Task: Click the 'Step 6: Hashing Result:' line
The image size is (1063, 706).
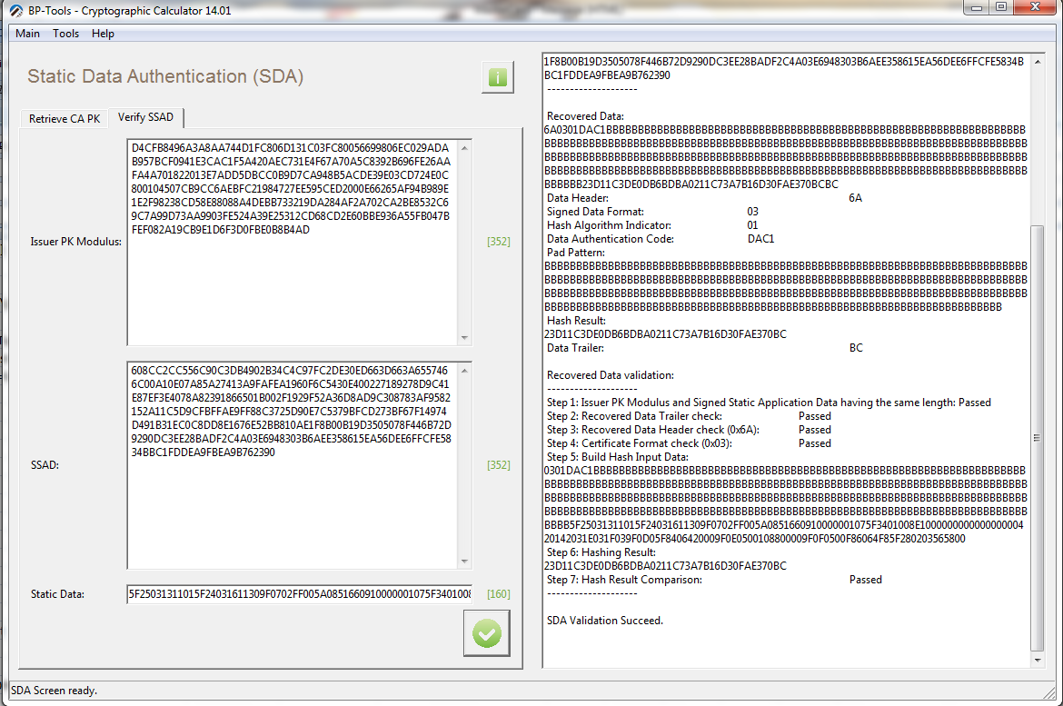Action: [x=601, y=552]
